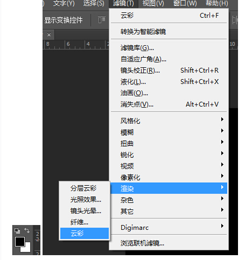Expand the 视频 submenu
252x260 pixels.
click(x=169, y=166)
